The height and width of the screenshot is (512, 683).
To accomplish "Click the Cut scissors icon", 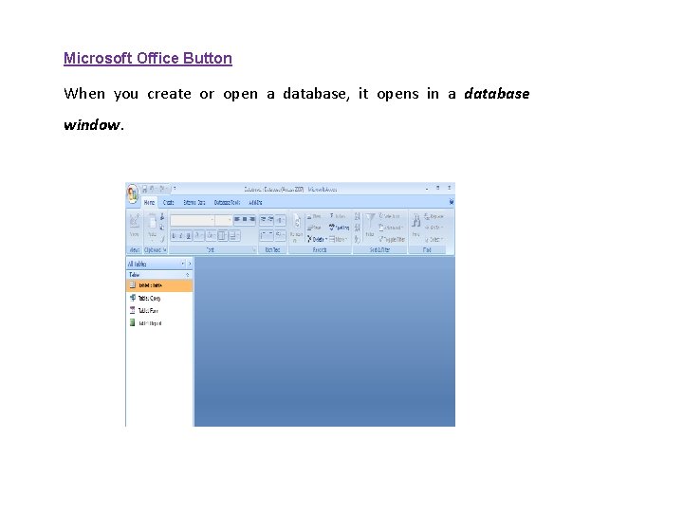I will [x=162, y=216].
